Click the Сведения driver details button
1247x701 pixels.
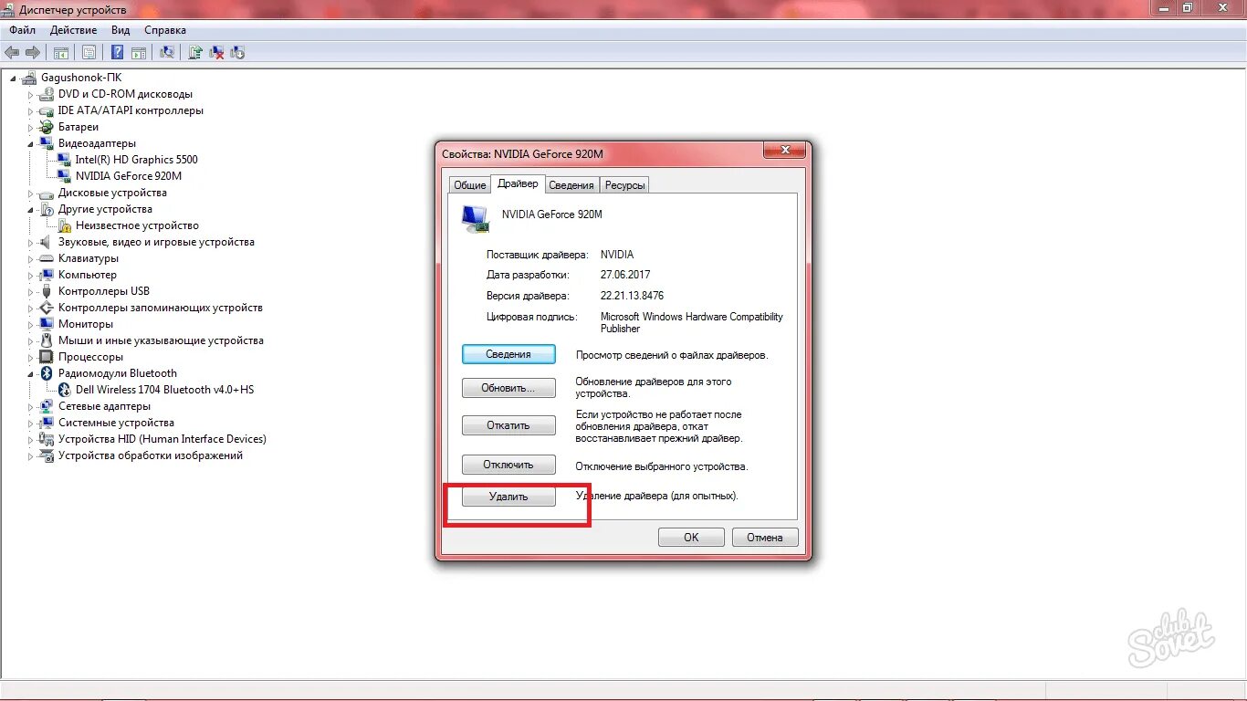(508, 354)
